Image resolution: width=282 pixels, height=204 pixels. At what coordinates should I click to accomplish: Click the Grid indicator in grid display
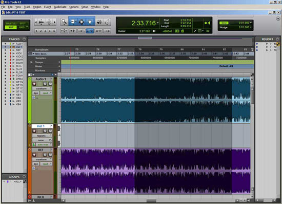pyautogui.click(x=224, y=23)
